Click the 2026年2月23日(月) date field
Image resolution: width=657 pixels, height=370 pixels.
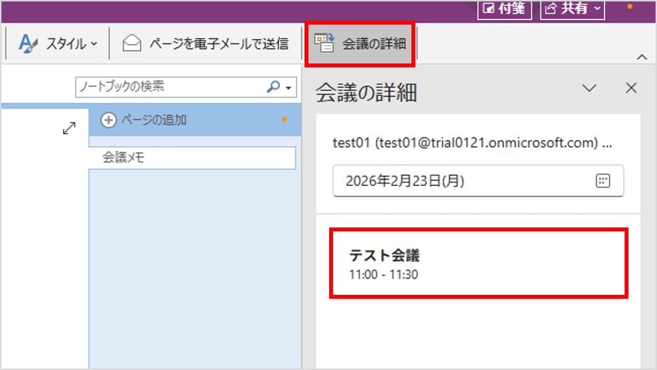[x=461, y=181]
